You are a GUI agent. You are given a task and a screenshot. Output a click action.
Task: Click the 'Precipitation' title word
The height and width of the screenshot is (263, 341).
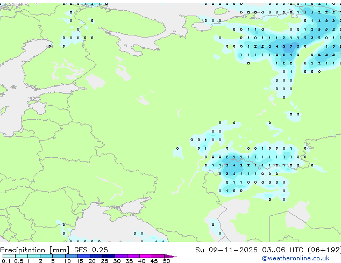coord(24,250)
